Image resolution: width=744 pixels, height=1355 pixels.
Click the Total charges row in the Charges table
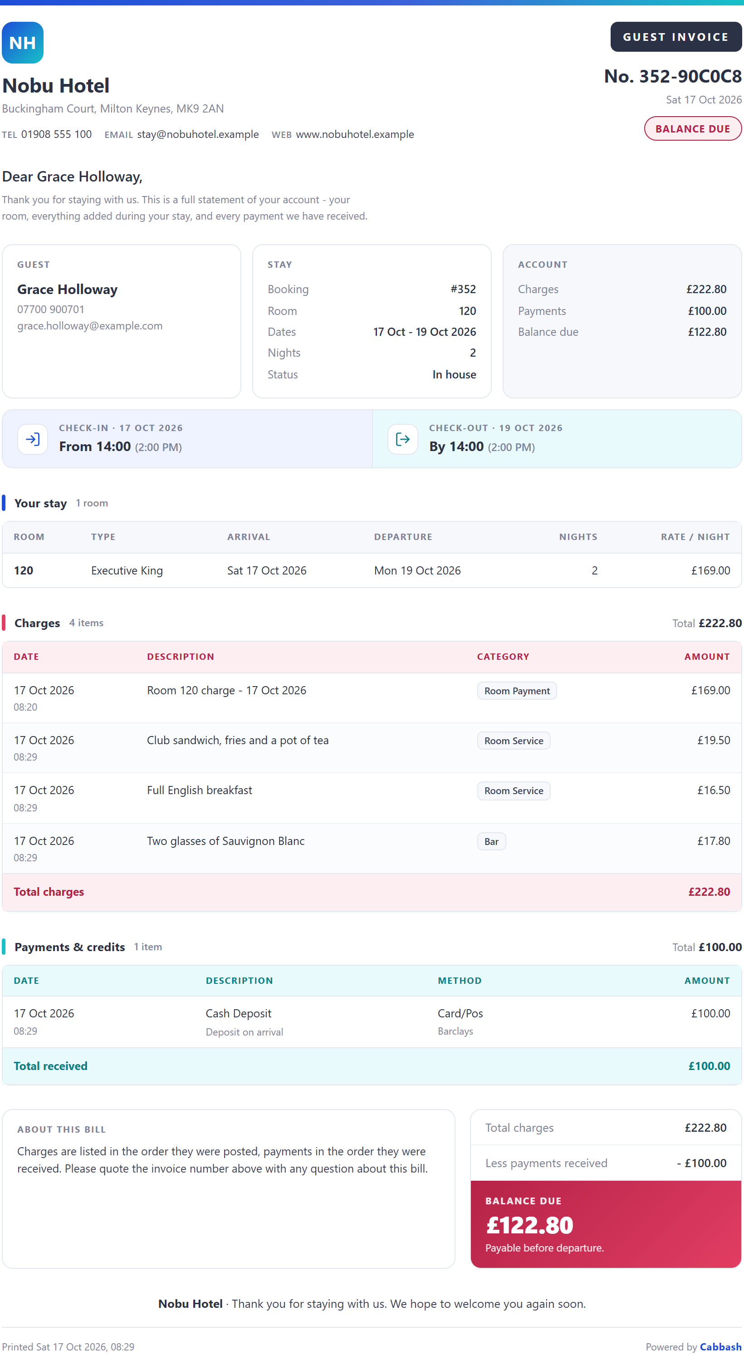point(372,892)
